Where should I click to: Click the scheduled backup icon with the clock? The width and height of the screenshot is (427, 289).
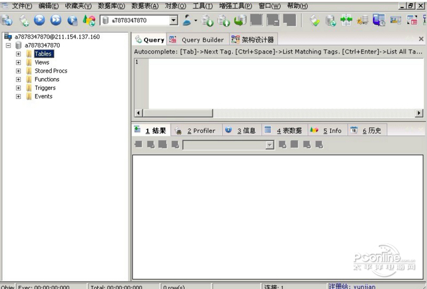(x=379, y=20)
